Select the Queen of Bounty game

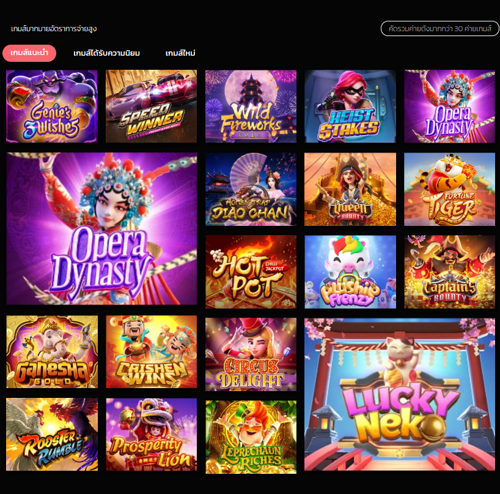[350, 189]
